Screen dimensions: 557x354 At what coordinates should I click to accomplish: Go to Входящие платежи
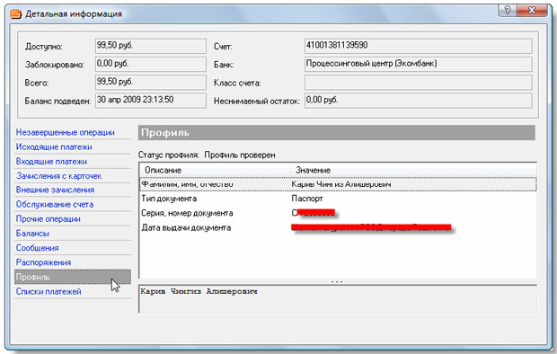(x=51, y=162)
